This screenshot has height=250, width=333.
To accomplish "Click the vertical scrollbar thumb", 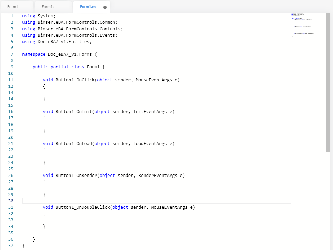I will 328,82.
